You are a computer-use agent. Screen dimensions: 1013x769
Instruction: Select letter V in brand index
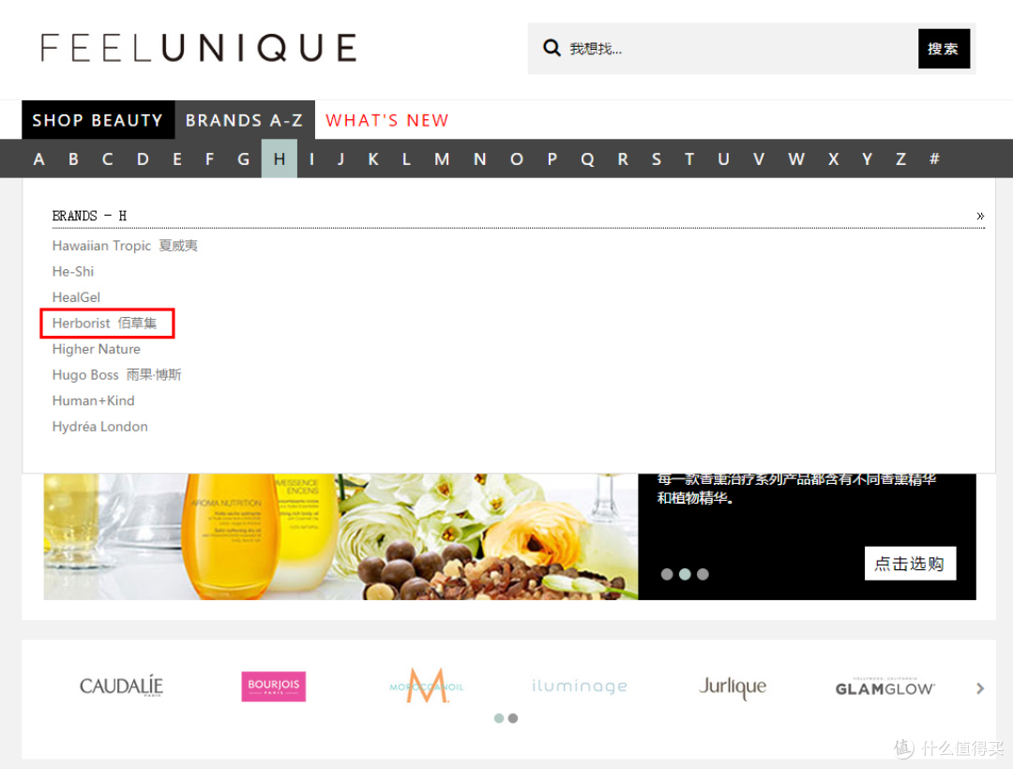coord(759,158)
